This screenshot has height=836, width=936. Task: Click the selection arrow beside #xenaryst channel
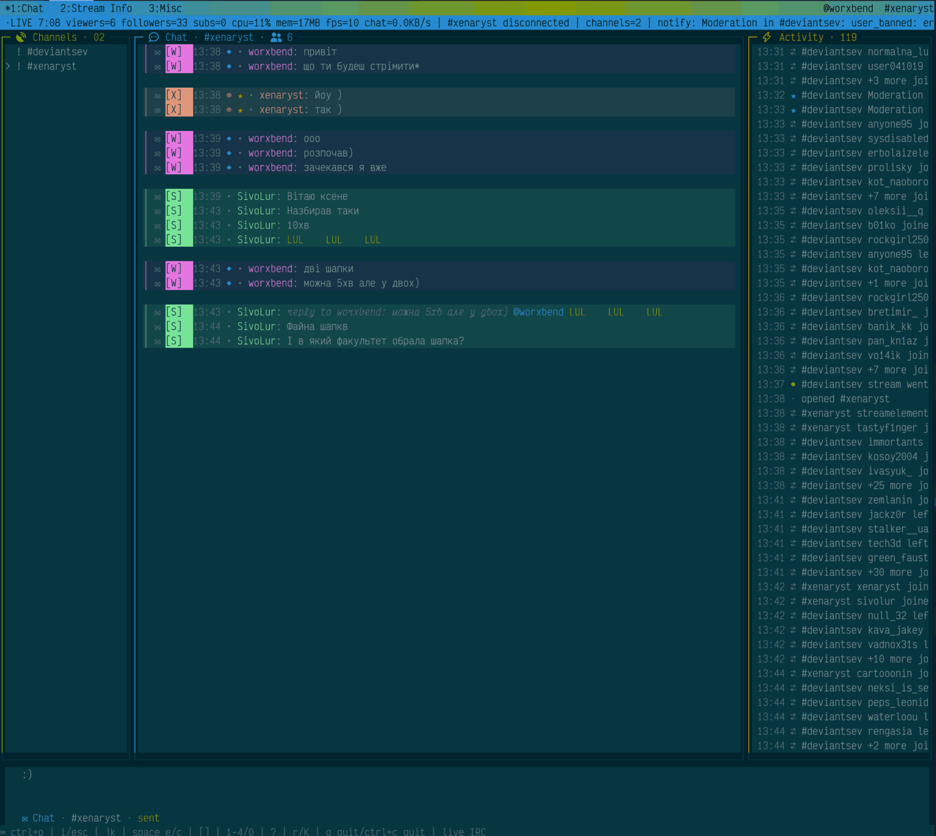[8, 67]
